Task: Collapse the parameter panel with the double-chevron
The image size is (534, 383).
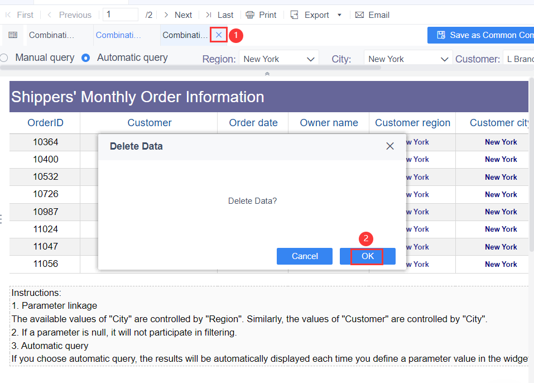Action: tap(267, 74)
